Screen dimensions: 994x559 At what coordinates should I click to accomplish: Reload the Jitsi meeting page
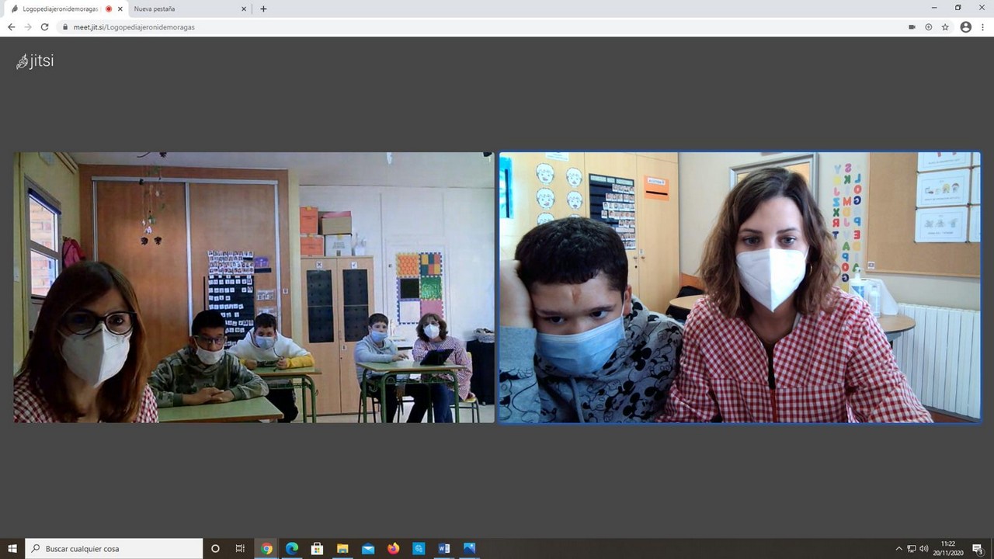tap(44, 27)
